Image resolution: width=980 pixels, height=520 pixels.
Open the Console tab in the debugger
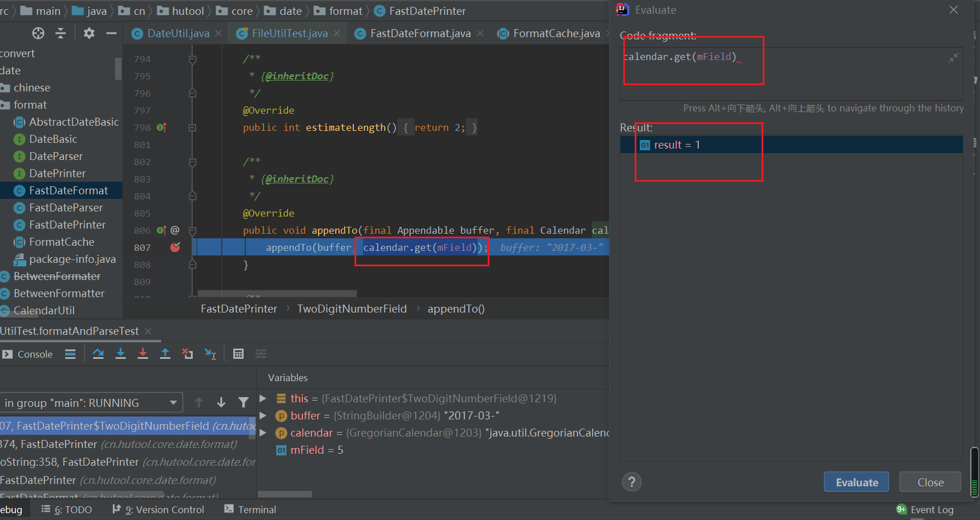coord(28,354)
